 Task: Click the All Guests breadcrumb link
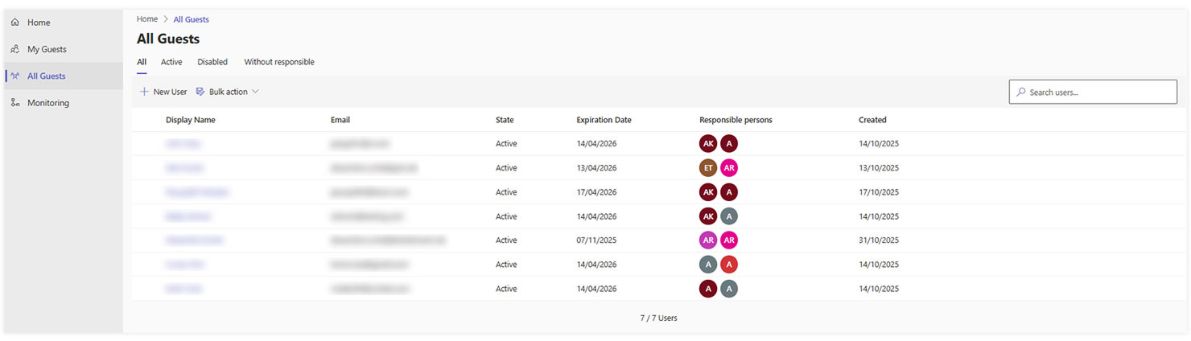click(x=192, y=19)
